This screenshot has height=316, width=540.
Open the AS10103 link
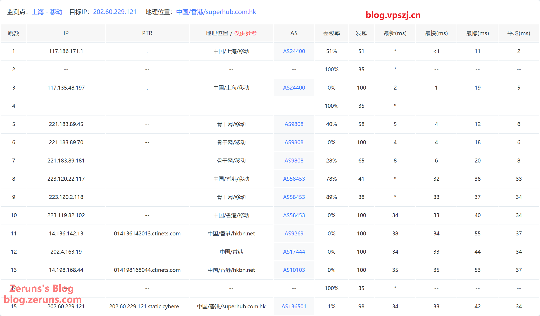pyautogui.click(x=294, y=270)
